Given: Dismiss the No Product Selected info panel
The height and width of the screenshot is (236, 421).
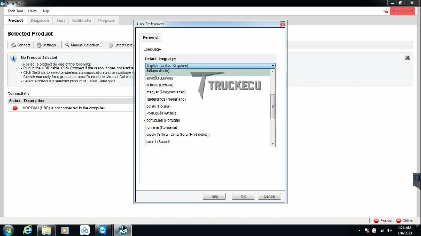Looking at the screenshot, I should [x=408, y=58].
